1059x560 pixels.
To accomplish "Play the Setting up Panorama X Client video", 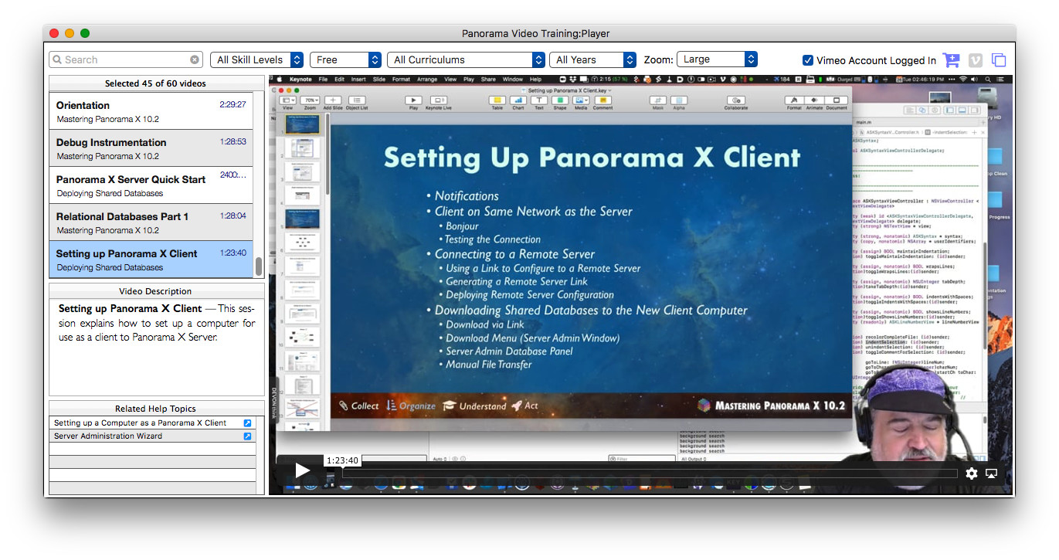I will [x=302, y=470].
